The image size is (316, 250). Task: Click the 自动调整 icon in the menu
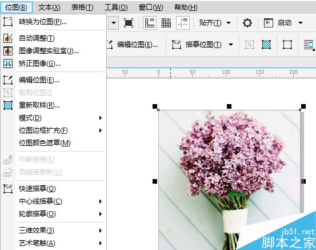click(x=8, y=38)
